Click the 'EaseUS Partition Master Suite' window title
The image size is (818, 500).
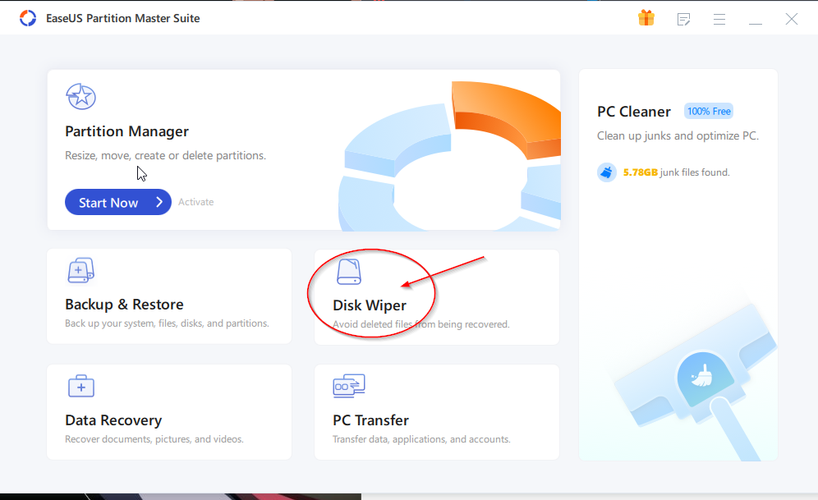[123, 18]
